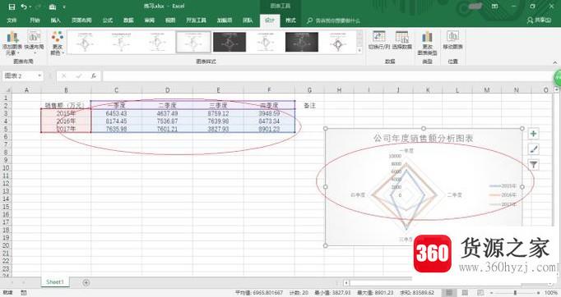Click the 共享 share button

point(539,21)
